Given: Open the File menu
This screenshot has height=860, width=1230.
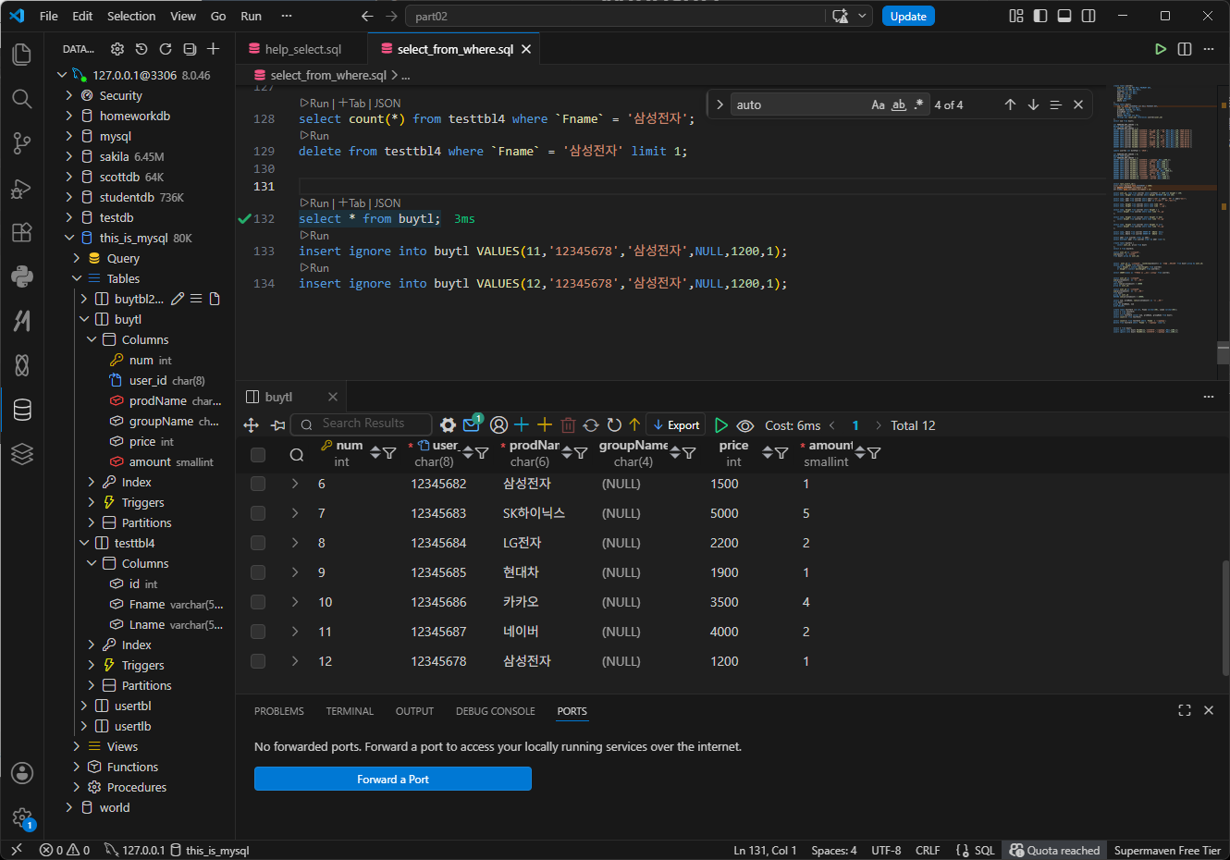Looking at the screenshot, I should (49, 16).
